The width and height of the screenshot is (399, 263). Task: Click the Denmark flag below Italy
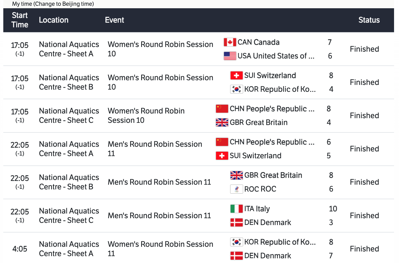[x=236, y=223]
